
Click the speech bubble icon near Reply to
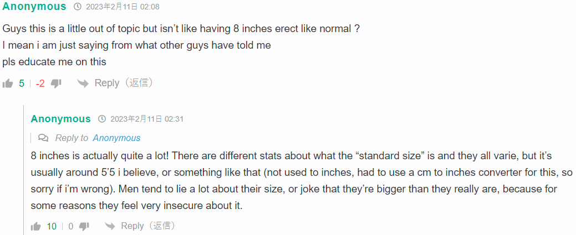click(x=43, y=138)
